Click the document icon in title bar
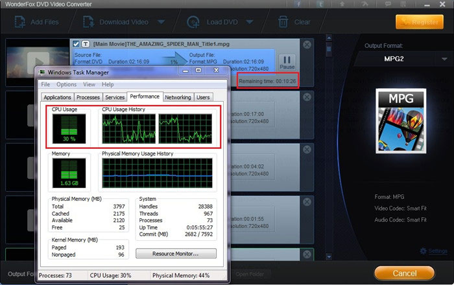This screenshot has width=454, height=285. coord(403,4)
